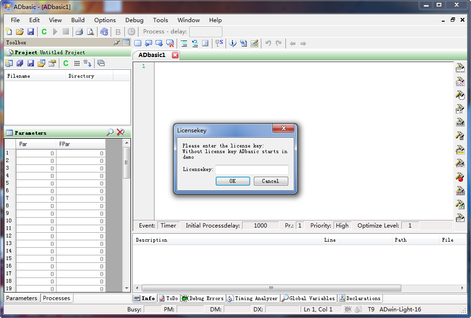Click the Initial Processdelay value 1000
The image size is (471, 318).
pyautogui.click(x=260, y=225)
